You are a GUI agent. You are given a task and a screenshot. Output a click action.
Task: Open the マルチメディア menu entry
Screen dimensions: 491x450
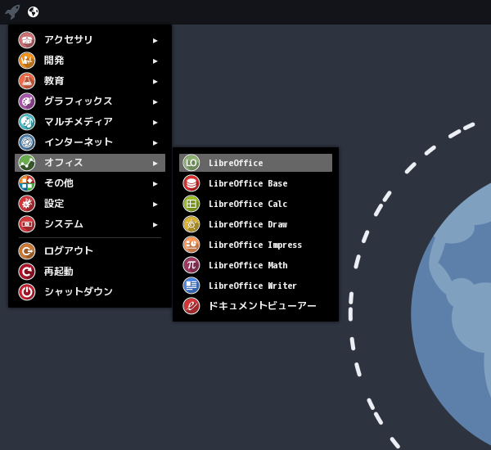[x=90, y=122]
